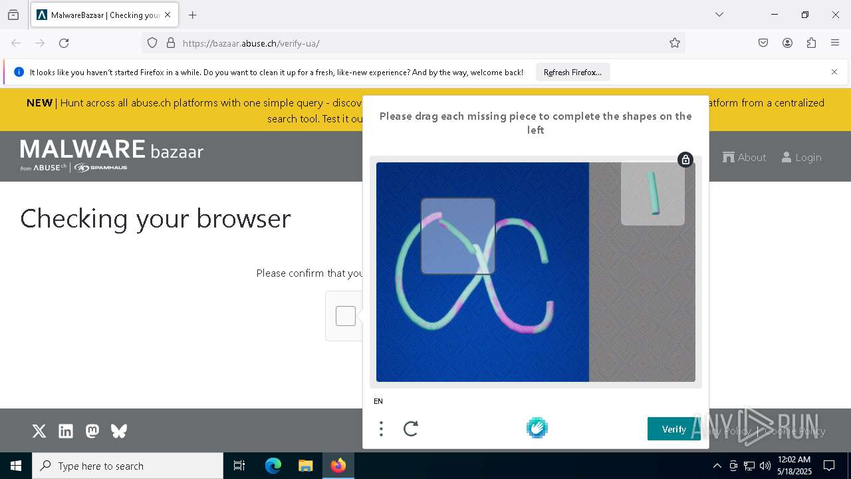
Task: Open a new browser tab
Action: point(193,15)
